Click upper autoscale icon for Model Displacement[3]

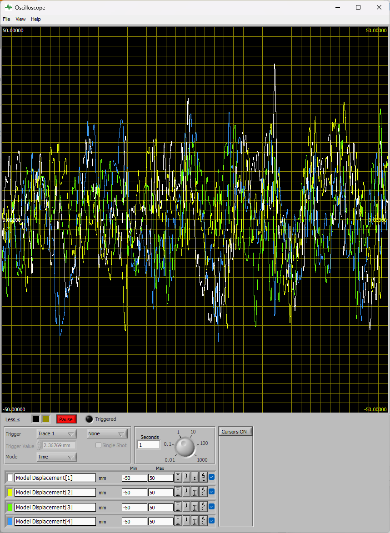[186, 507]
